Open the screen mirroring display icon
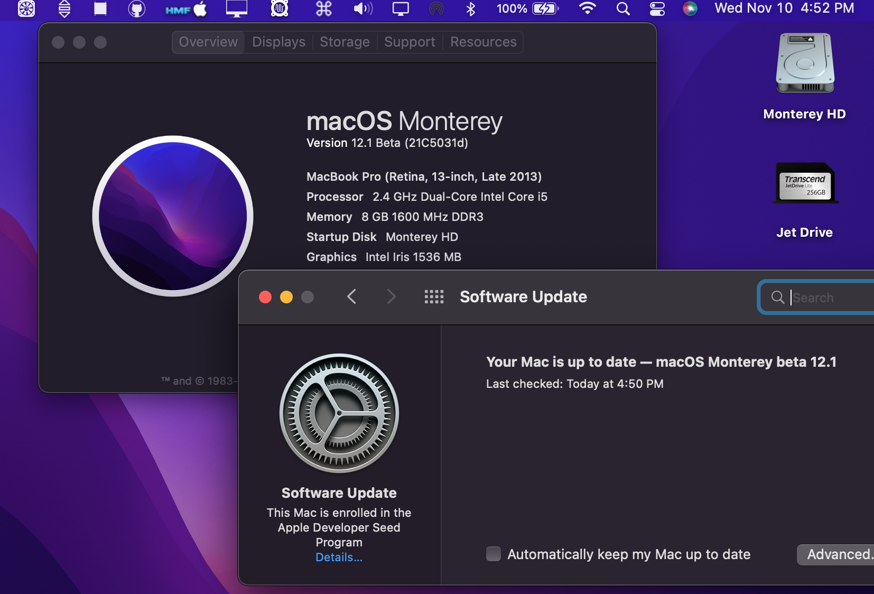The width and height of the screenshot is (874, 594). point(401,8)
